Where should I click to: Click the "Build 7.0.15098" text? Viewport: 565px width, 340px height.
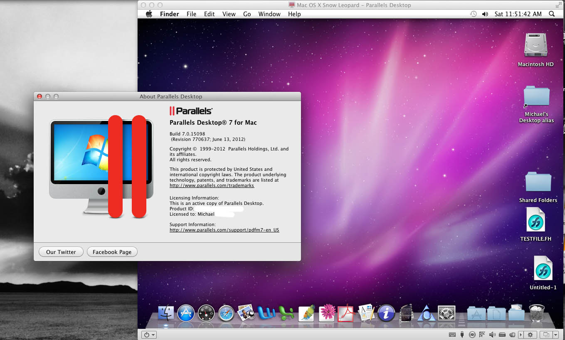coord(188,134)
